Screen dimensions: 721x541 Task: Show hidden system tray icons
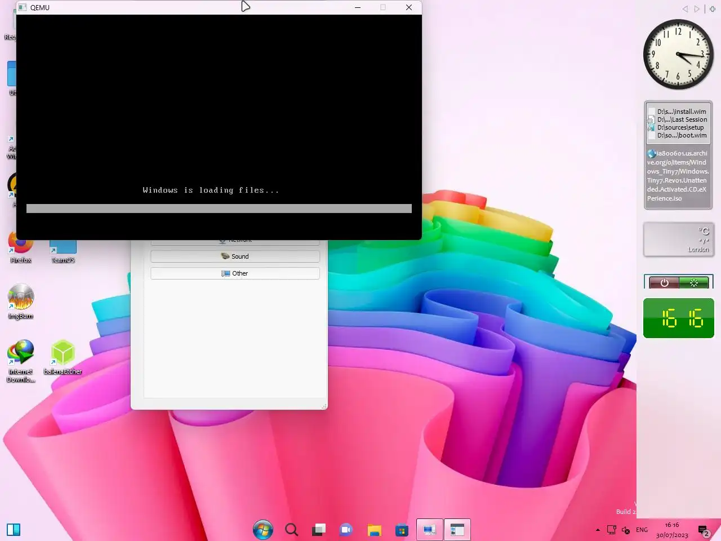pos(598,530)
